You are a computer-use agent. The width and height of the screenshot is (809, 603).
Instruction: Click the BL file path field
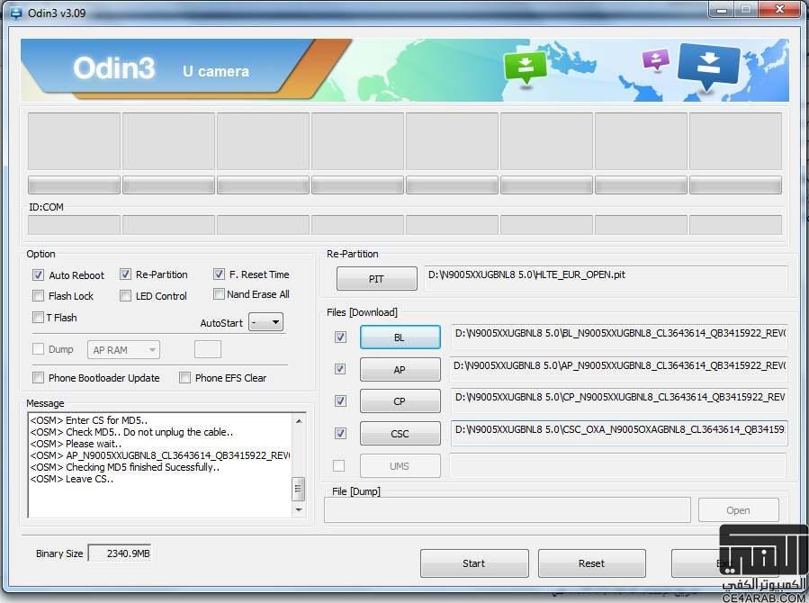(x=619, y=337)
